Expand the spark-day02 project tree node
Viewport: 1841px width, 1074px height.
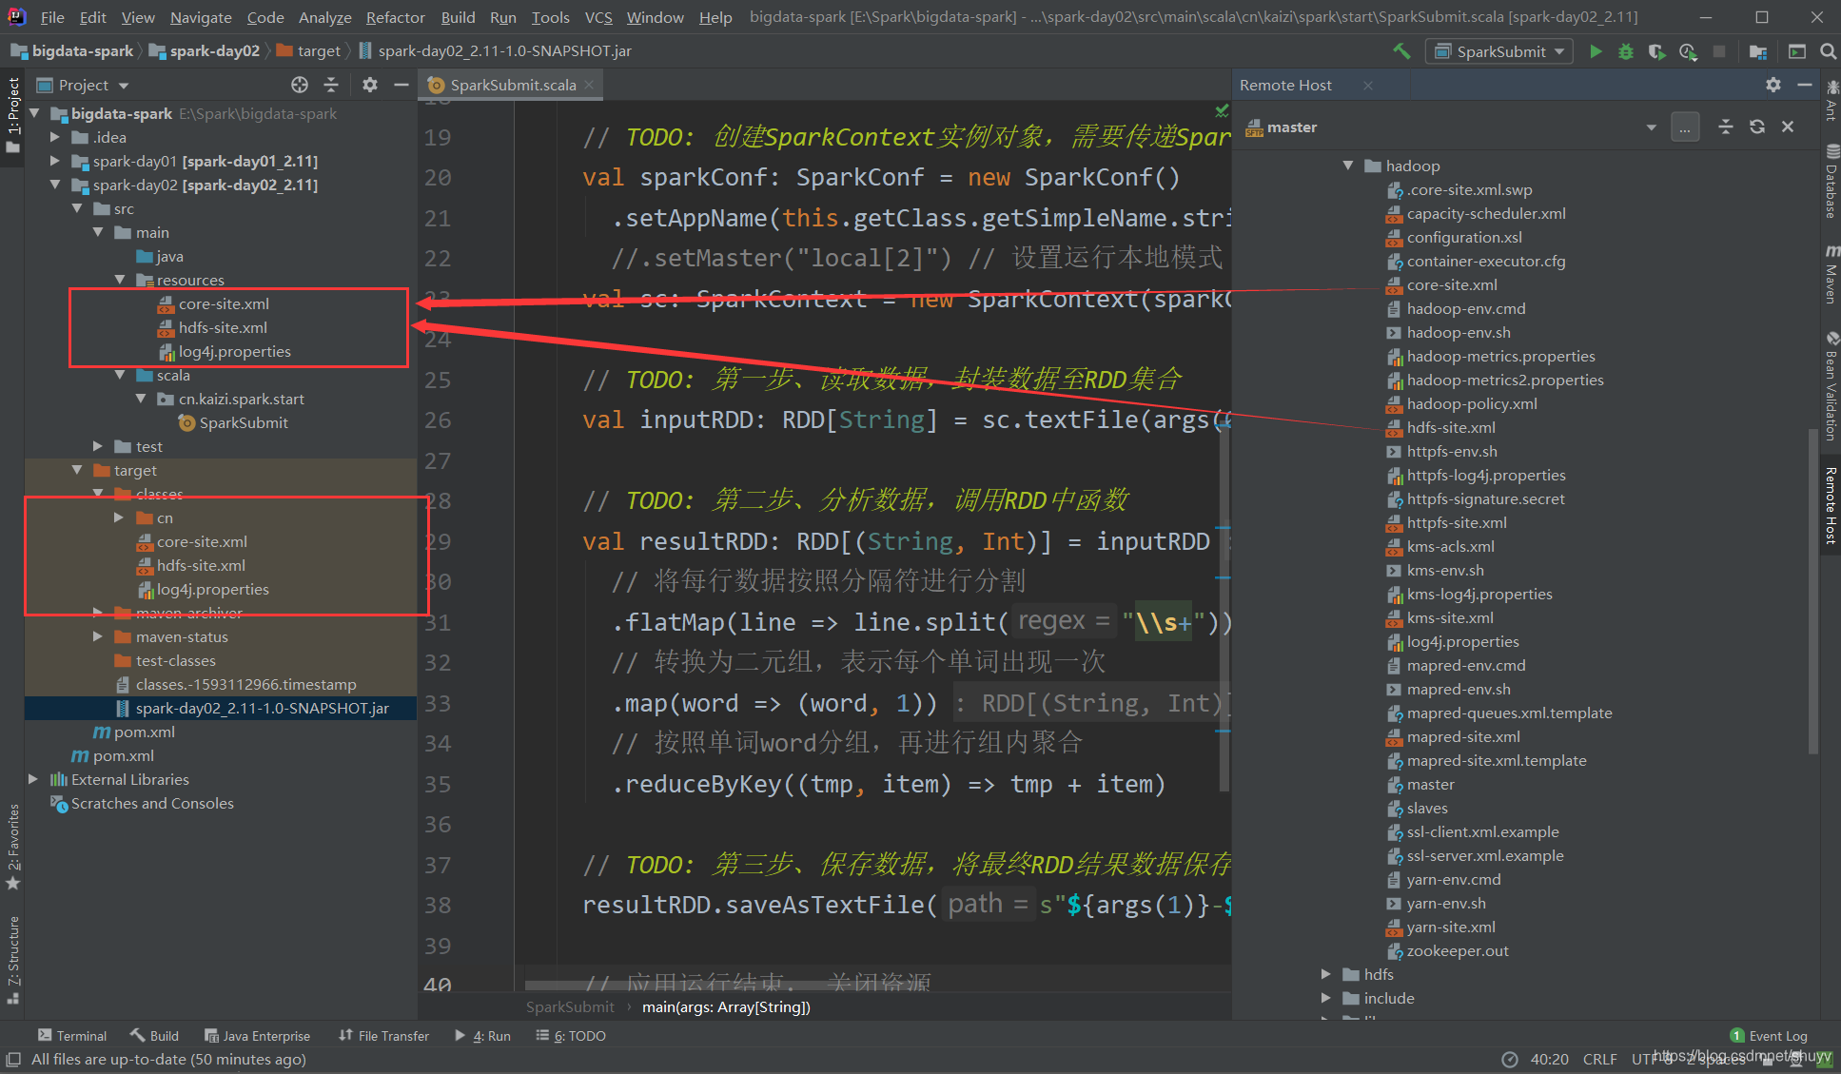click(x=53, y=185)
